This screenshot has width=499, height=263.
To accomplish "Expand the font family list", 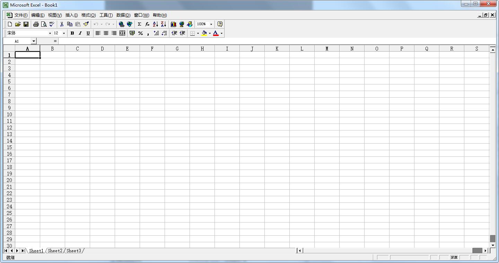I will tap(50, 33).
